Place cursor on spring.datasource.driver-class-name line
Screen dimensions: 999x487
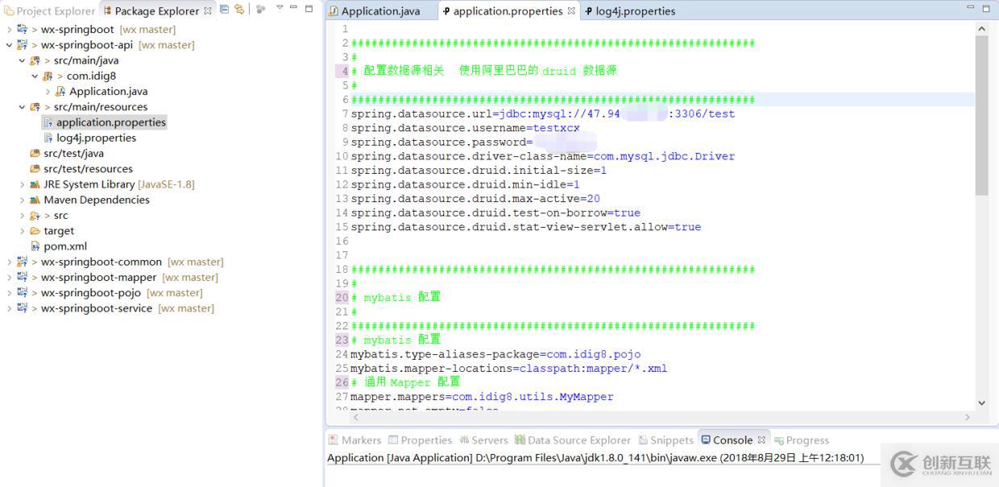tap(542, 156)
